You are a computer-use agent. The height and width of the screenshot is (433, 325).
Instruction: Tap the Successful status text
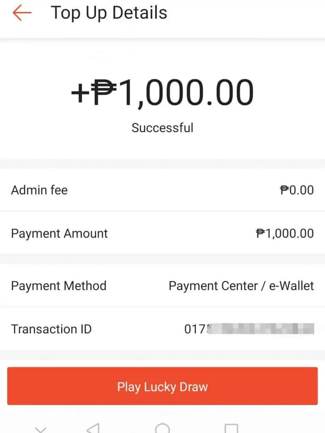(x=162, y=127)
